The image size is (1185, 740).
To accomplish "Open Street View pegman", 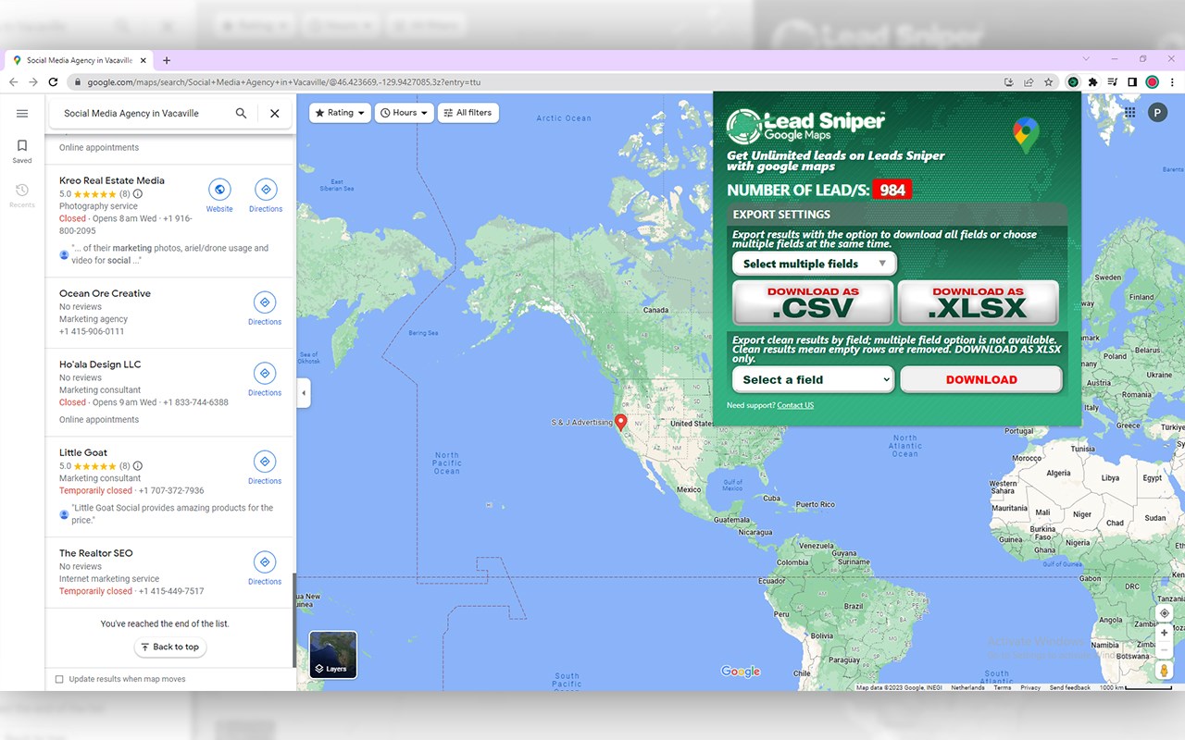I will pyautogui.click(x=1165, y=671).
